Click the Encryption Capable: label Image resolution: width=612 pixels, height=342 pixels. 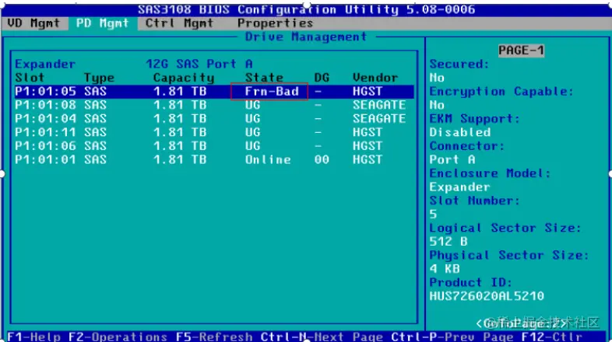501,92
